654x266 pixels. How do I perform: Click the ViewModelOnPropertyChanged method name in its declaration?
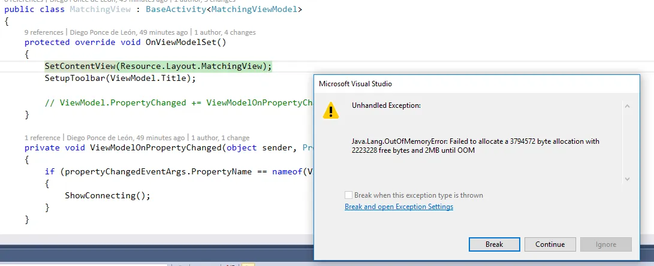click(x=156, y=147)
